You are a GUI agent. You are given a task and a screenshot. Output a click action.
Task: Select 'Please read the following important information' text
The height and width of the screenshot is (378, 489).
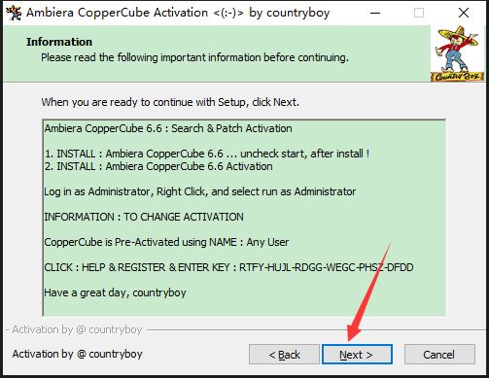[194, 57]
